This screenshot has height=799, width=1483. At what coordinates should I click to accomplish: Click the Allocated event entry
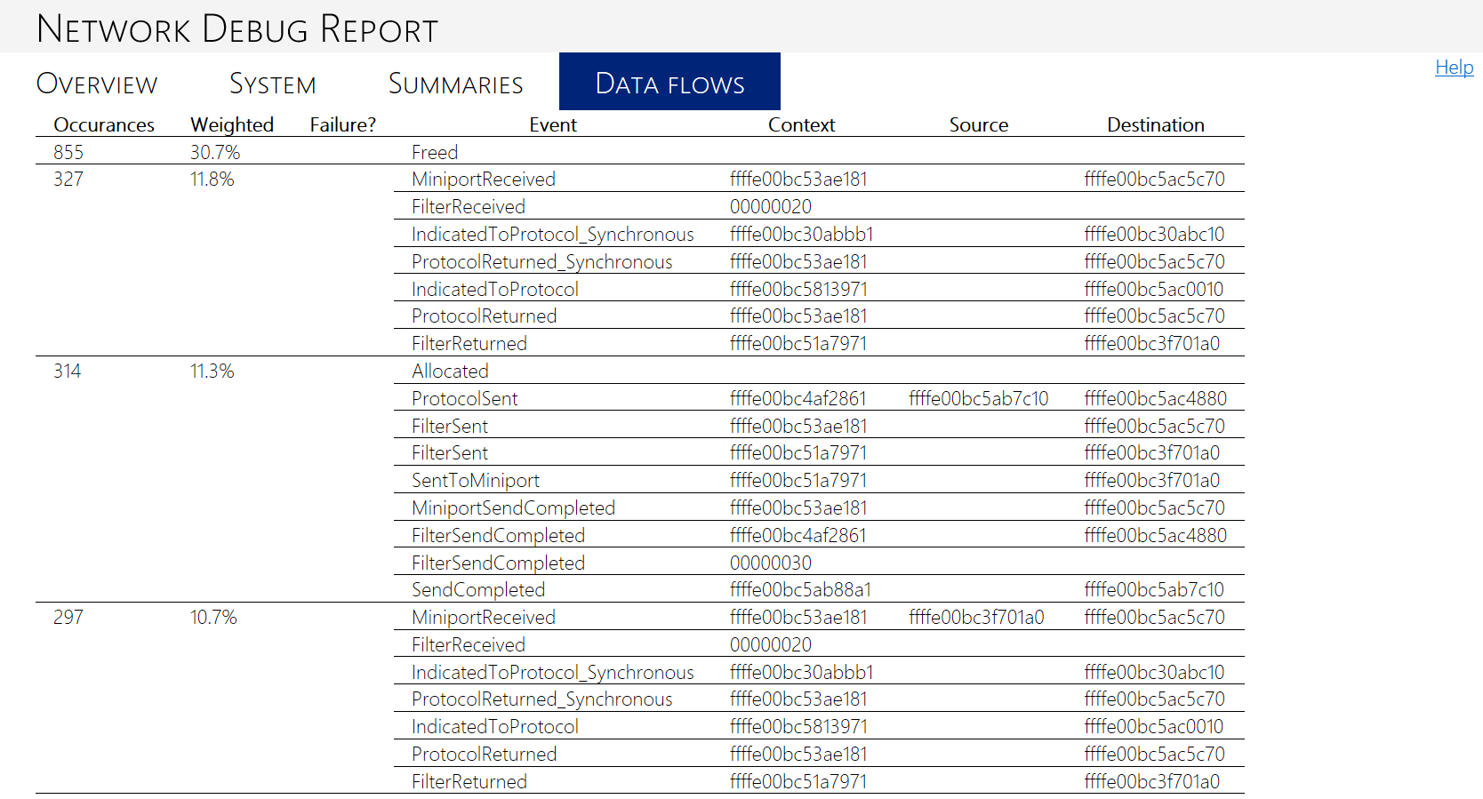pyautogui.click(x=450, y=371)
